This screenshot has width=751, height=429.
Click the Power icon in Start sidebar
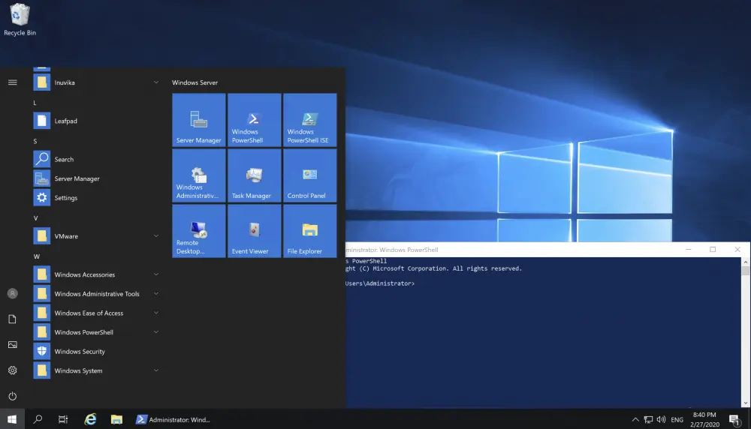point(13,396)
